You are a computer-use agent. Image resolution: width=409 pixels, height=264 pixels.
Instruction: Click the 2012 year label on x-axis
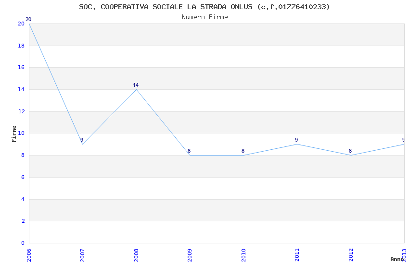[x=351, y=255]
